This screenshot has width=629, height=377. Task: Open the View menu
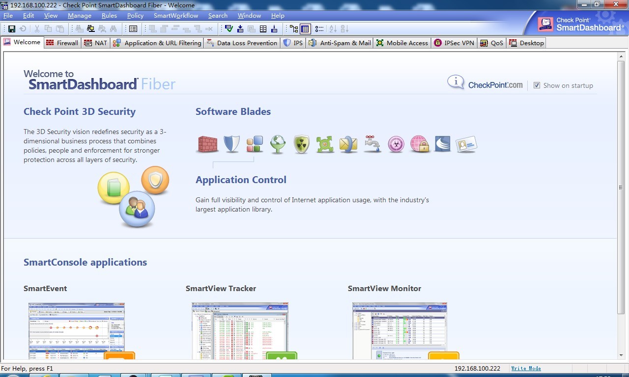coord(51,15)
